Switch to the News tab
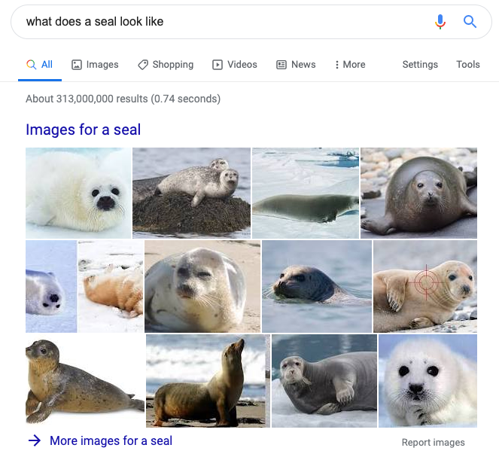This screenshot has width=499, height=457. pyautogui.click(x=296, y=65)
